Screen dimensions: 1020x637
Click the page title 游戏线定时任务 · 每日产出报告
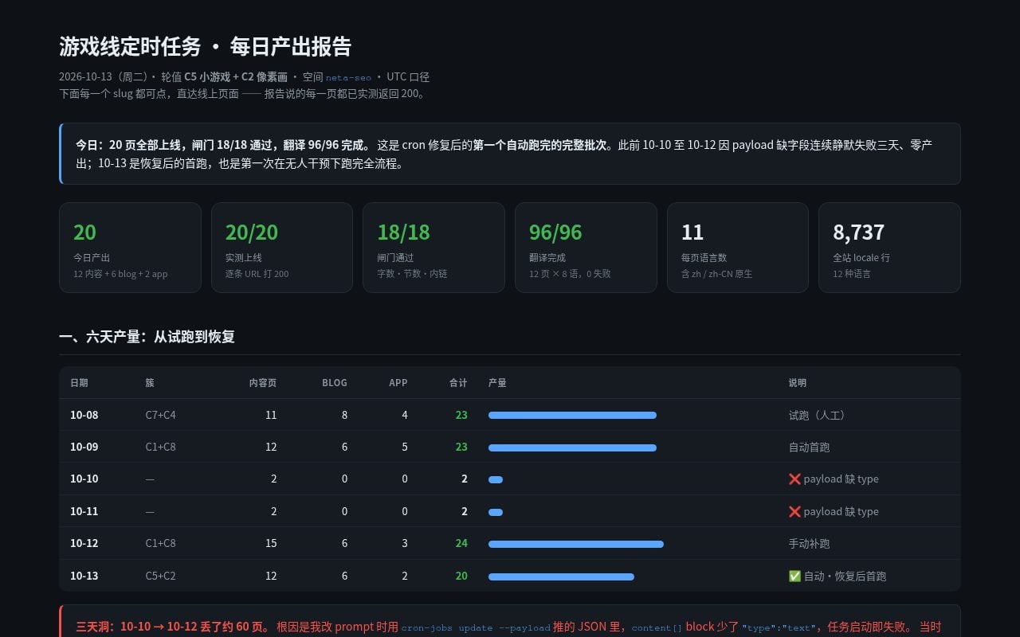tap(206, 46)
